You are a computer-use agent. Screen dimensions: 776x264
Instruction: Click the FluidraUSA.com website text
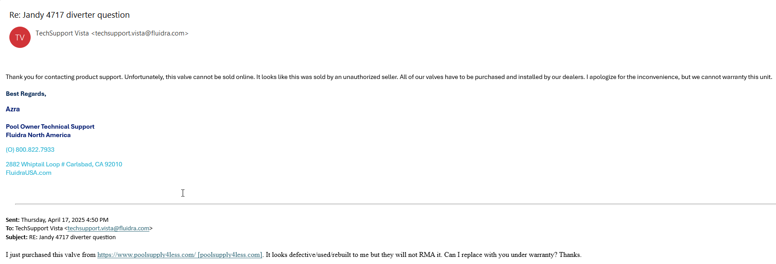(28, 173)
